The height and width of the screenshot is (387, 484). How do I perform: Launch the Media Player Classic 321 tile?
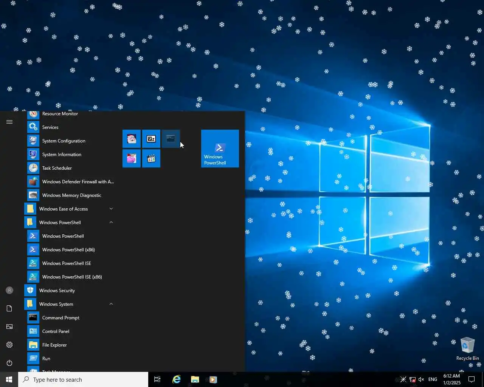151,158
